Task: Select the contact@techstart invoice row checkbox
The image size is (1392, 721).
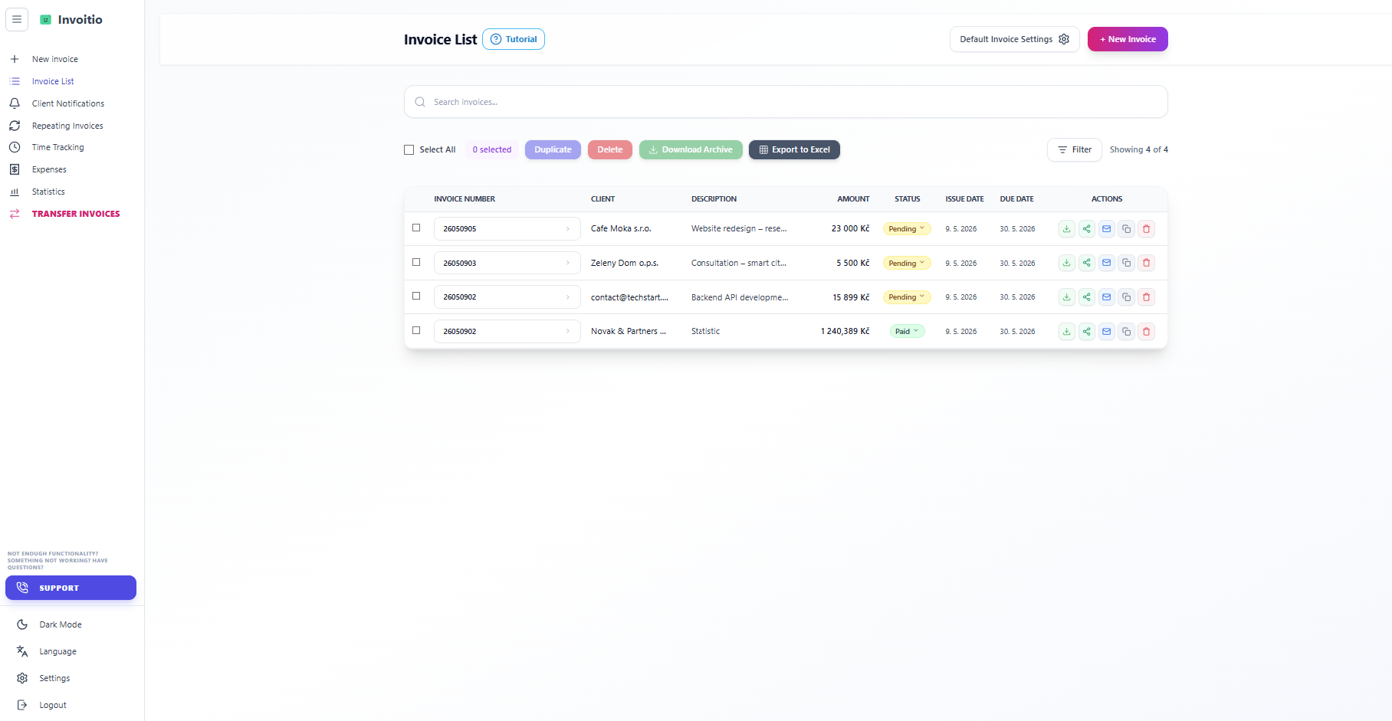Action: tap(416, 296)
